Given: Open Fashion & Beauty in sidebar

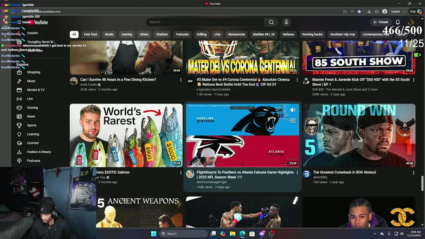Looking at the screenshot, I should [x=39, y=152].
